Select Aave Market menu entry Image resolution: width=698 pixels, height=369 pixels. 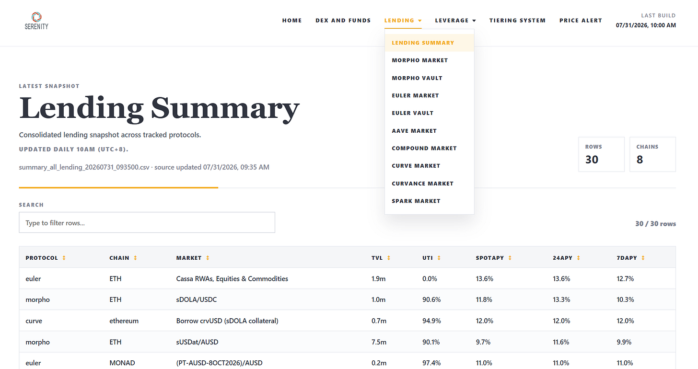tap(430, 131)
